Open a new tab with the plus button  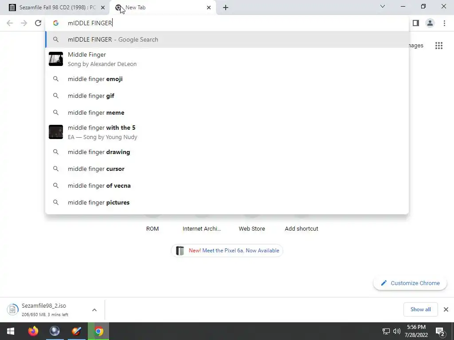click(x=226, y=8)
